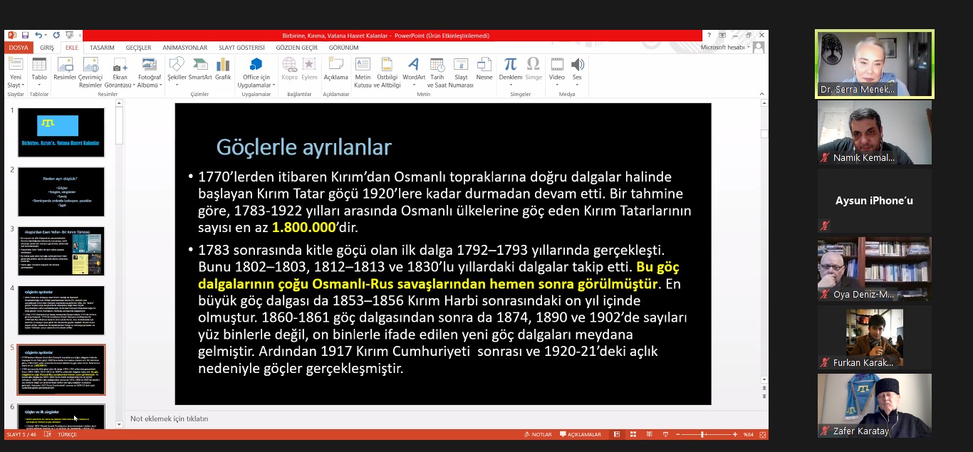The height and width of the screenshot is (452, 973).
Task: Open the DOSYA file menu
Action: (19, 48)
